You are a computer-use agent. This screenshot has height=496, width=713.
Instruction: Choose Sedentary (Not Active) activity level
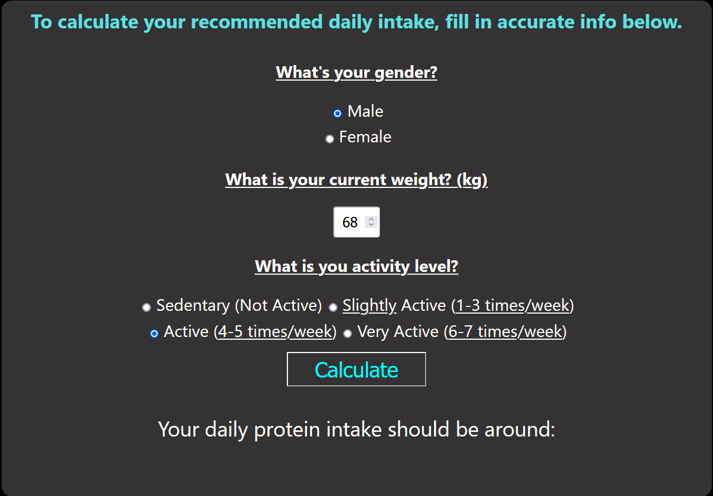(x=146, y=306)
